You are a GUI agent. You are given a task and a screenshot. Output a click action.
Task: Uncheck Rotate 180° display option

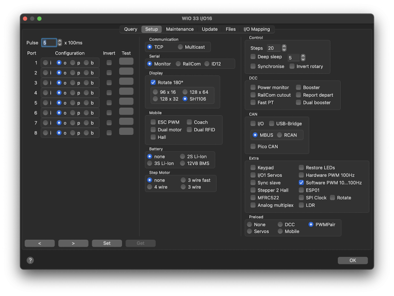[153, 82]
